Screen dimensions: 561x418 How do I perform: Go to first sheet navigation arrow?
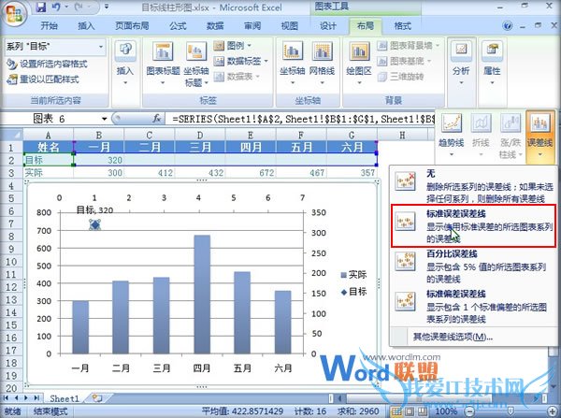pos(7,398)
